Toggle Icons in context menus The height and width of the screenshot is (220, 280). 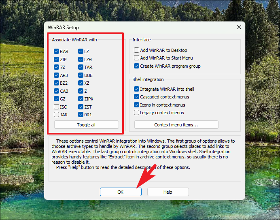pyautogui.click(x=137, y=105)
